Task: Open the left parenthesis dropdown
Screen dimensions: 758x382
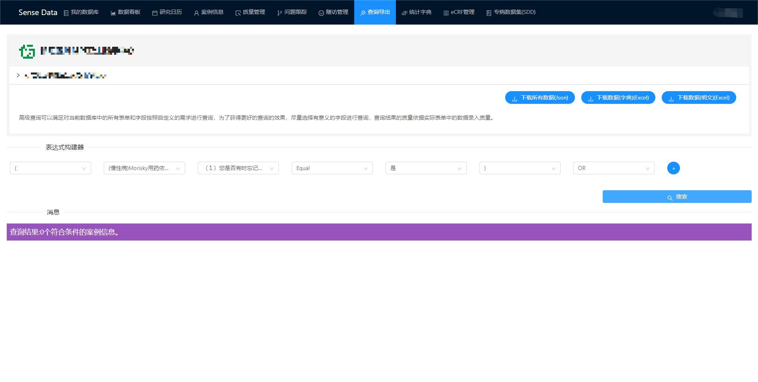Action: tap(50, 168)
